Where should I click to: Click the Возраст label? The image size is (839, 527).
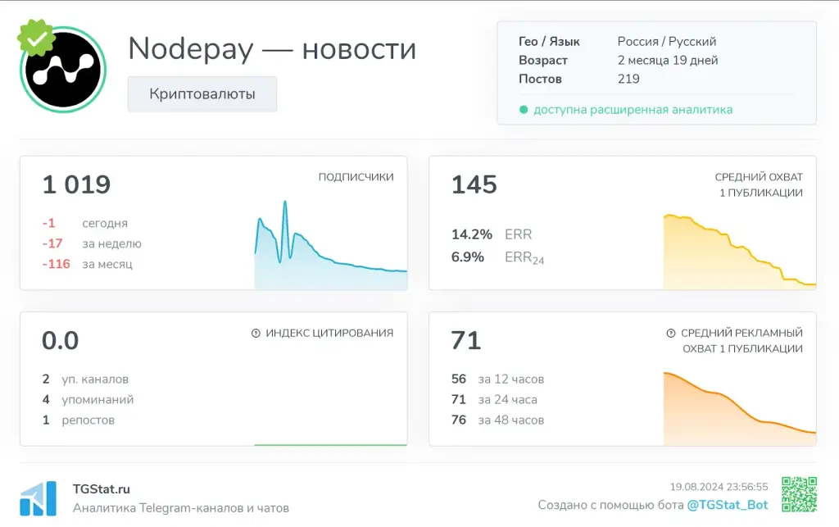(543, 61)
